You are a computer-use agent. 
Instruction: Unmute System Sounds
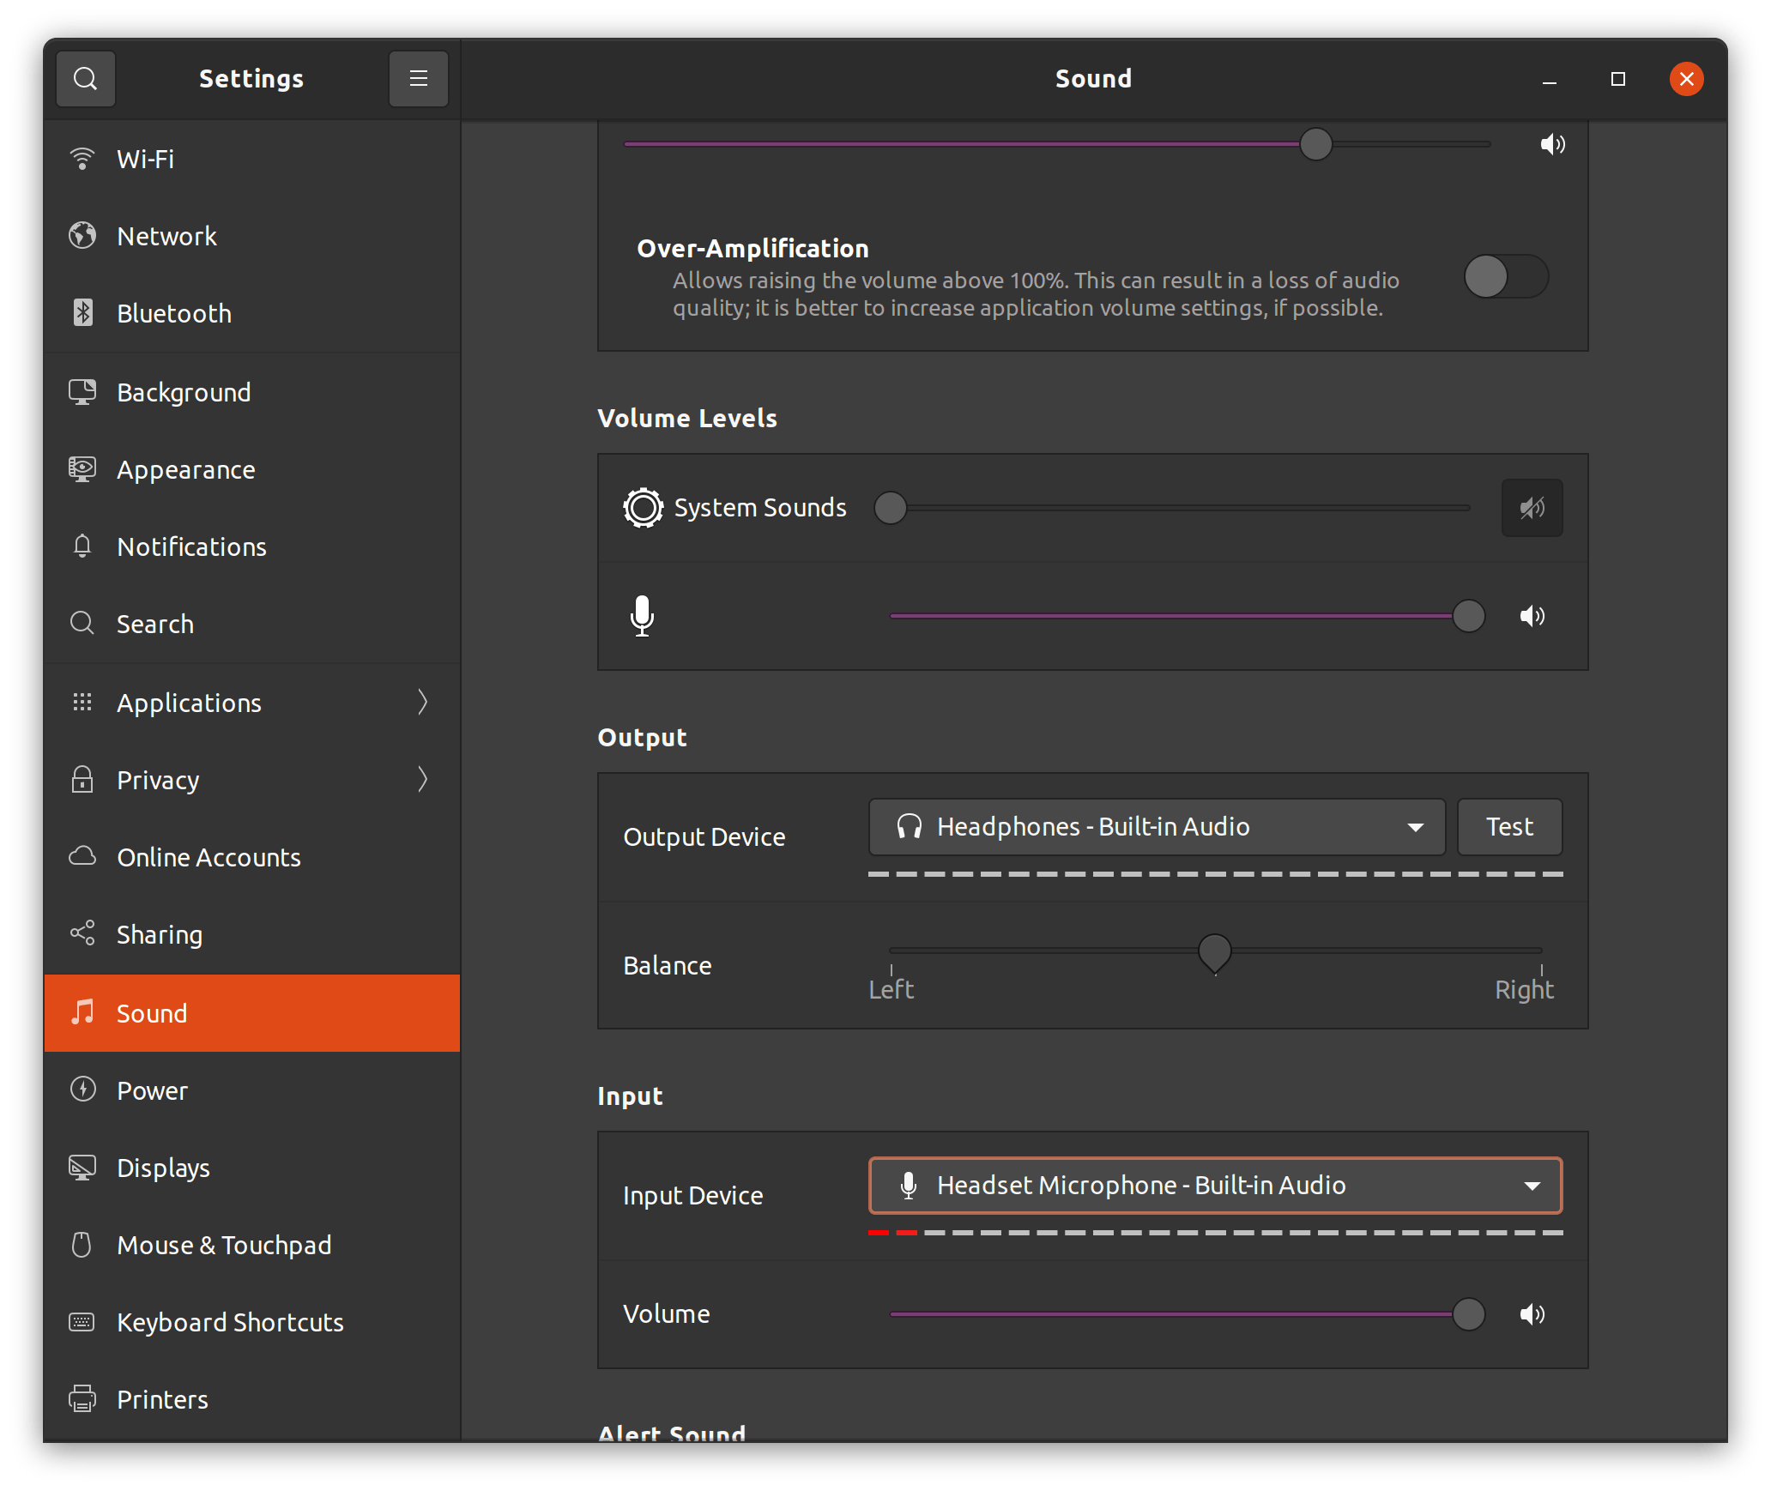(1532, 507)
